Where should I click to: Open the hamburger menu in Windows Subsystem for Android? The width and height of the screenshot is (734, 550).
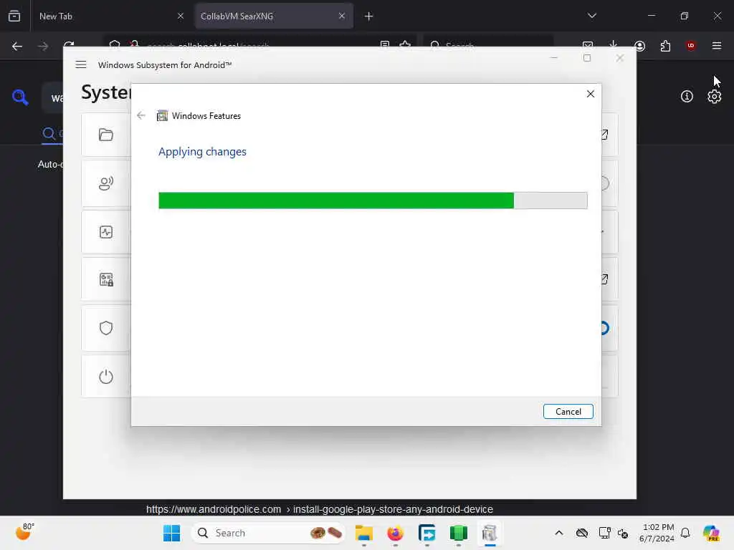coord(81,64)
